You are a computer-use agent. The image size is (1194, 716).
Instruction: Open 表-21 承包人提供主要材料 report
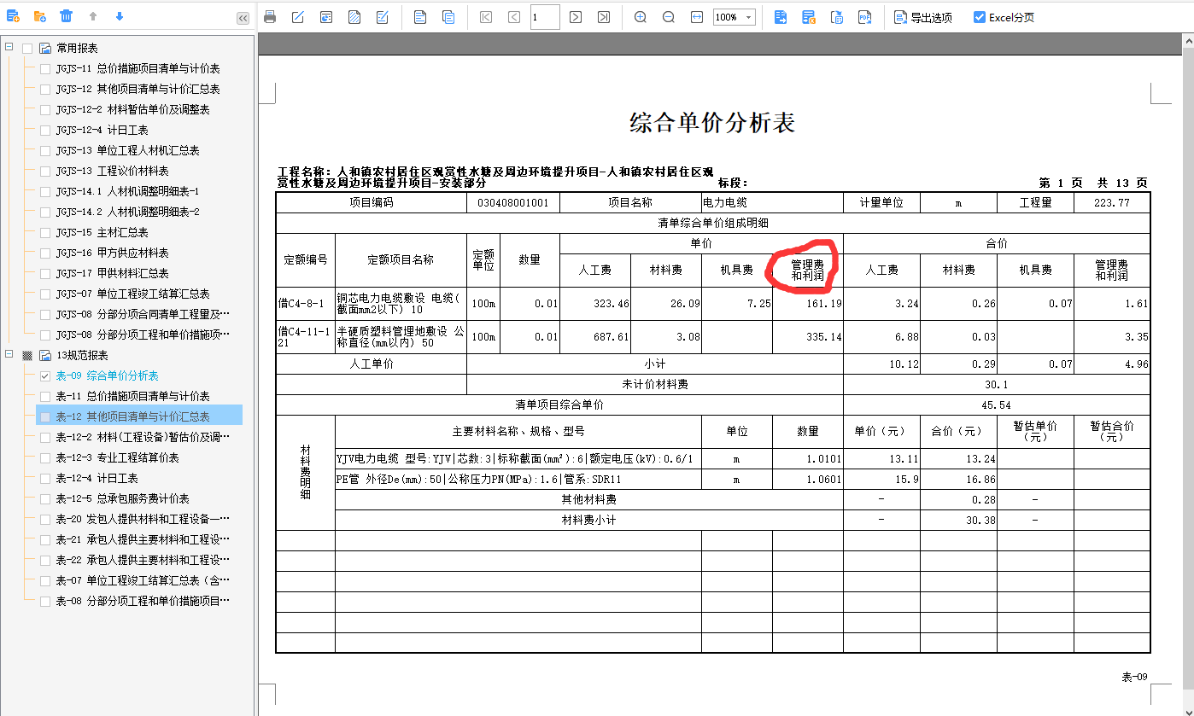[x=143, y=539]
